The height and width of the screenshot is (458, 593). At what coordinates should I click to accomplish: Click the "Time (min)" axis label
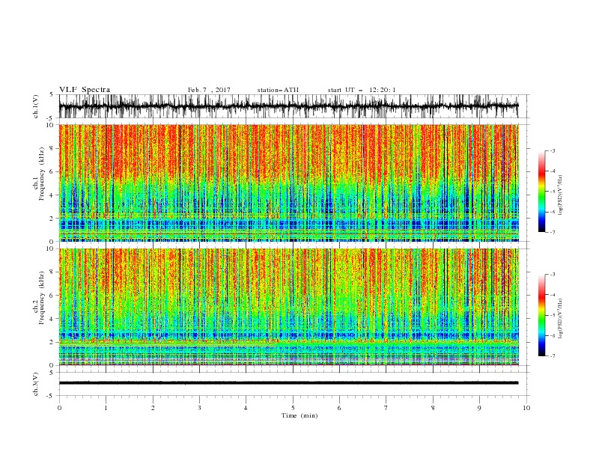[x=299, y=415]
